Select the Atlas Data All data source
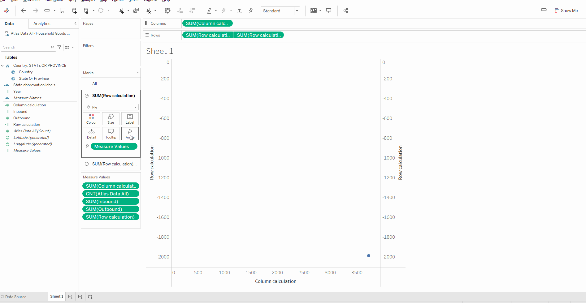 click(x=37, y=33)
